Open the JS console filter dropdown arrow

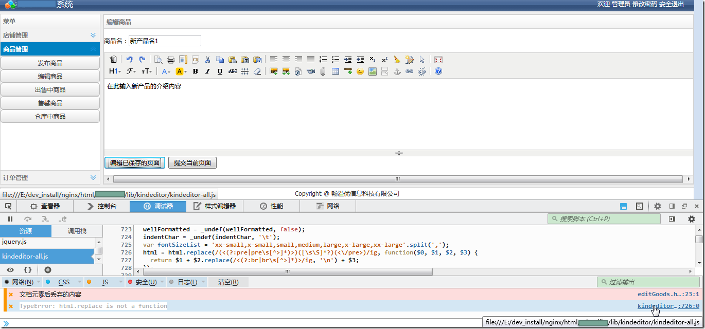pos(121,282)
